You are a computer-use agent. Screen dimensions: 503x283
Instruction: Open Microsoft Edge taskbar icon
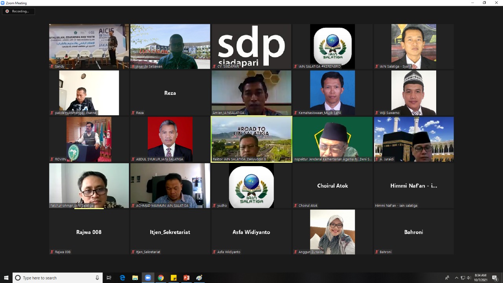[x=122, y=278]
